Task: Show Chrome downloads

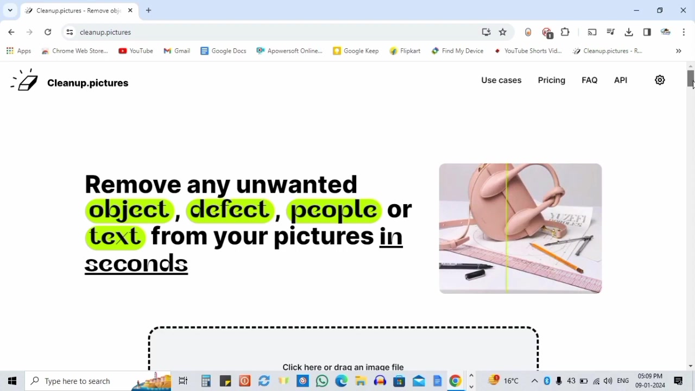Action: click(629, 32)
